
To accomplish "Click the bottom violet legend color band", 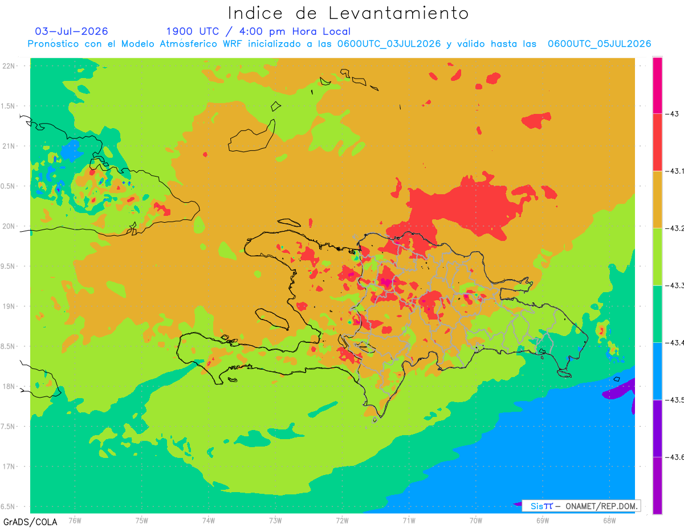I will 657,485.
